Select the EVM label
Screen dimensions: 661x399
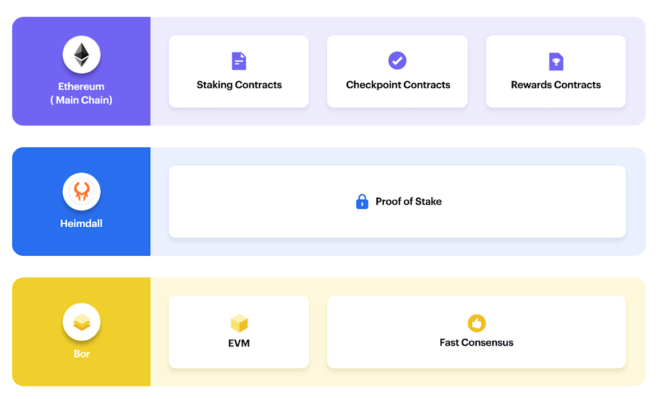(x=239, y=344)
